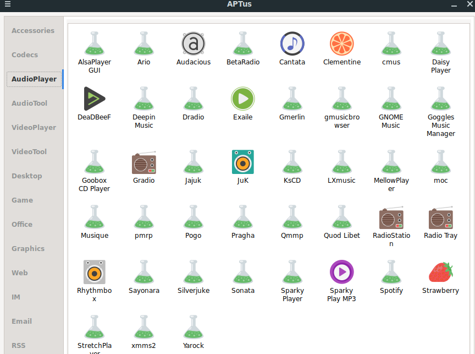This screenshot has width=475, height=354.
Task: Click the JuK speaker icon
Action: point(242,162)
